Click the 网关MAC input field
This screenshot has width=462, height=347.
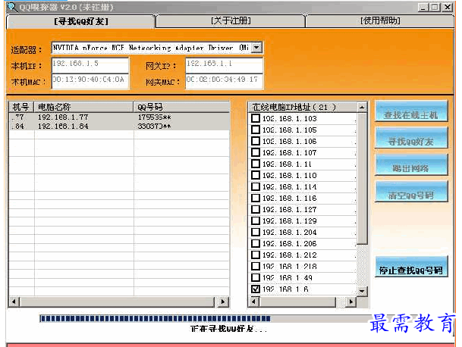[224, 81]
